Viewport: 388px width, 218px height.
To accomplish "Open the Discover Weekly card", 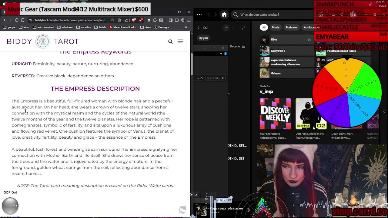I will tap(275, 119).
